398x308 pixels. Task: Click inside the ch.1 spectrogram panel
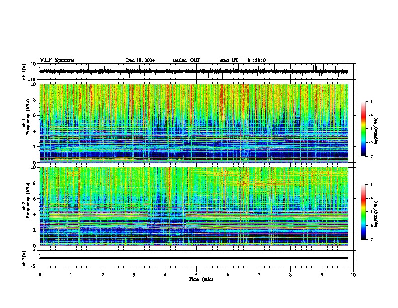[194, 123]
